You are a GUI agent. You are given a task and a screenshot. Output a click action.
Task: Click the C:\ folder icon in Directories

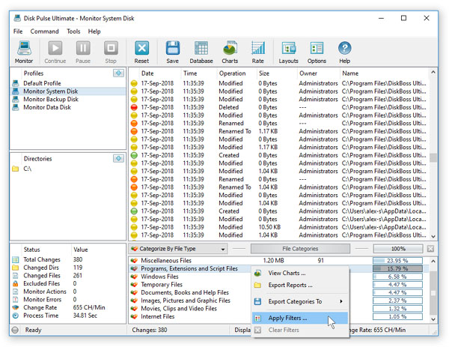coord(16,169)
